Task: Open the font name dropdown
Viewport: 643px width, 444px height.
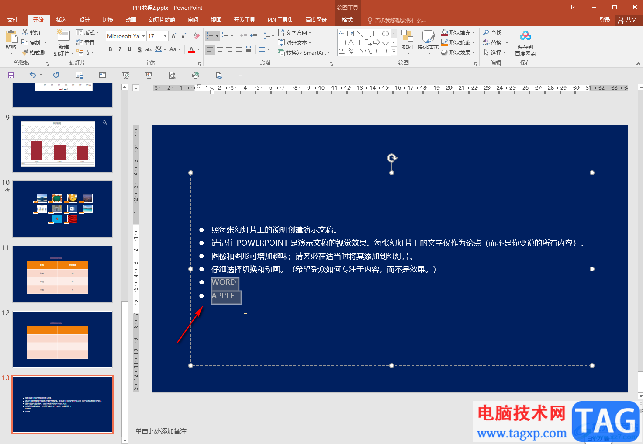Action: pos(143,36)
